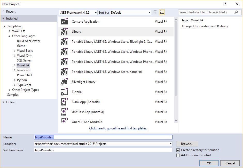Viewport: 243px width, 168px height.
Task: Select PowerShell in the templates tree
Action: tap(25, 75)
